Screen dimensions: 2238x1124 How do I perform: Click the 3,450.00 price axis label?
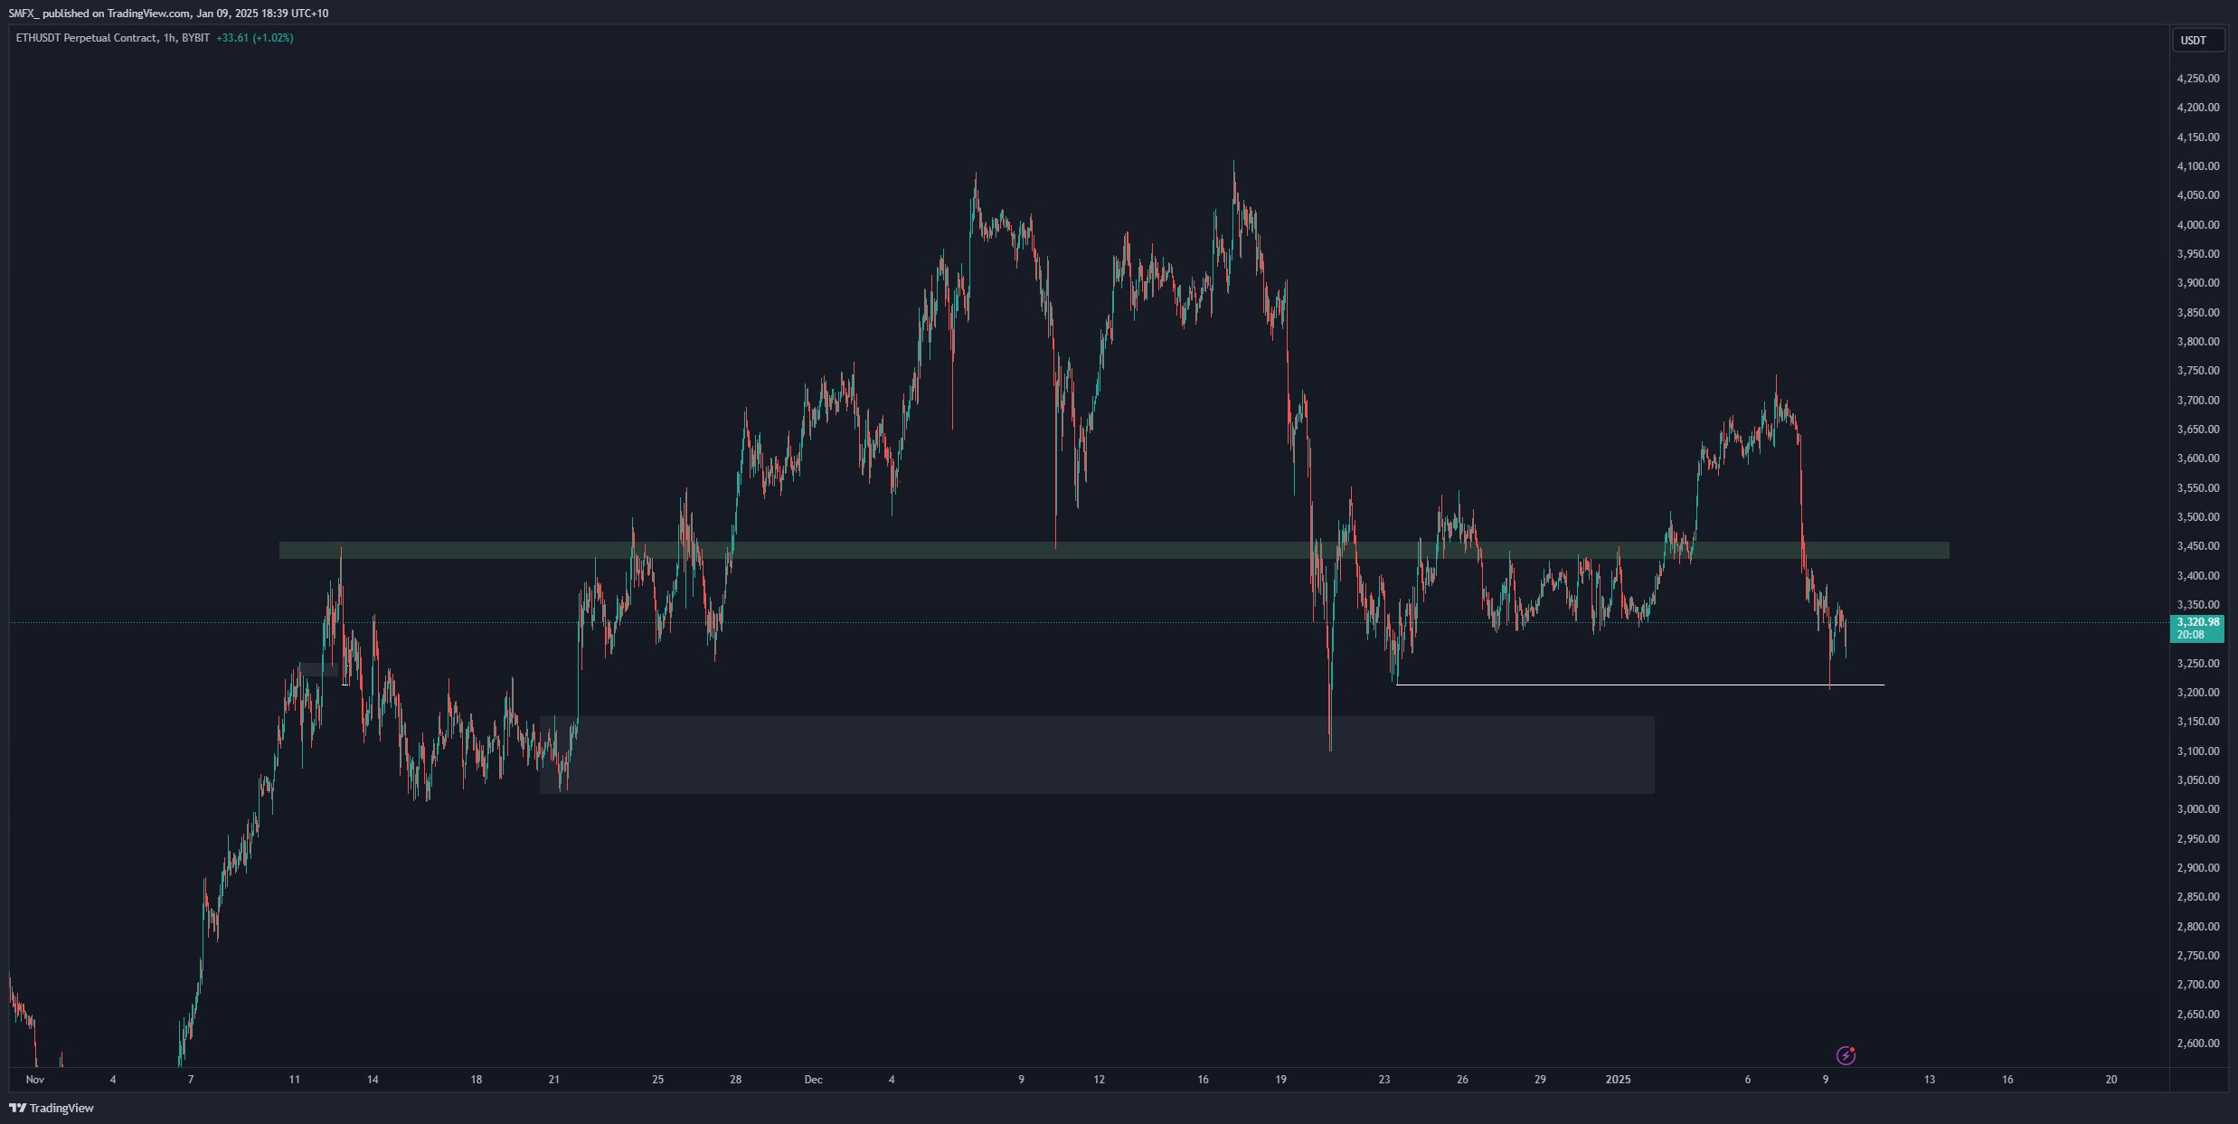tap(2196, 546)
